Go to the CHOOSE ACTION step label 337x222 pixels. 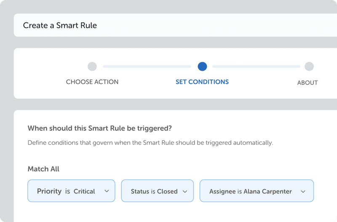92,82
